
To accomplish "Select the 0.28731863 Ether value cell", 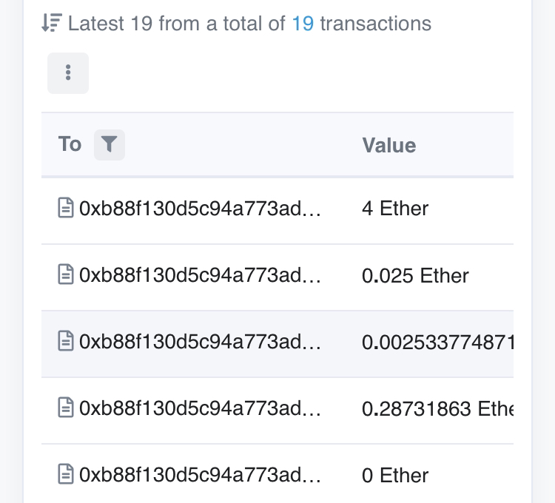I will (437, 408).
